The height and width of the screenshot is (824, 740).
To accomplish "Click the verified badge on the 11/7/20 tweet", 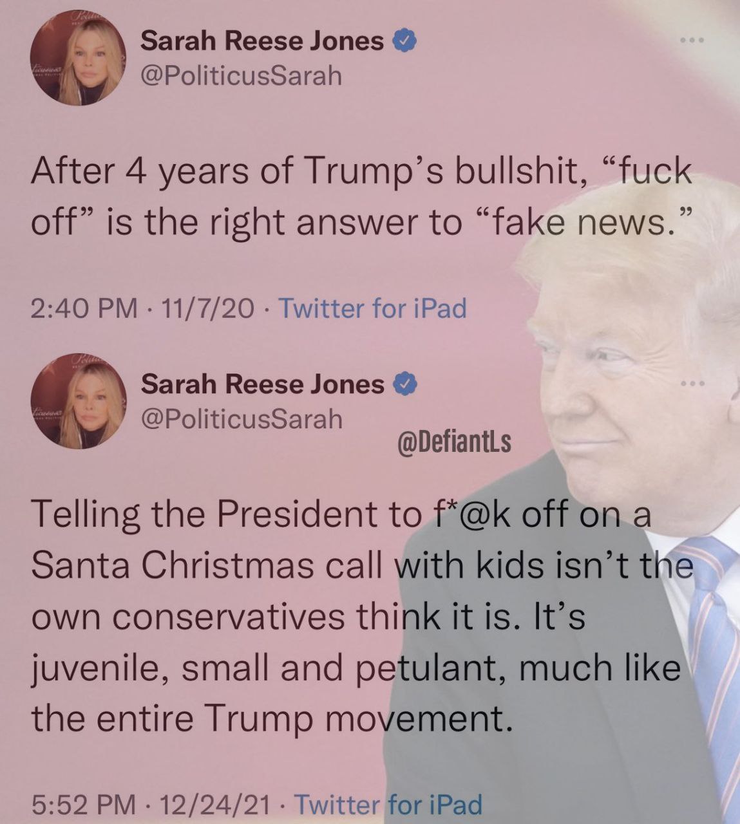I will (404, 42).
